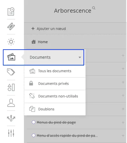Click the arrows hub icon in sidebar
The image size is (127, 143).
pyautogui.click(x=11, y=118)
